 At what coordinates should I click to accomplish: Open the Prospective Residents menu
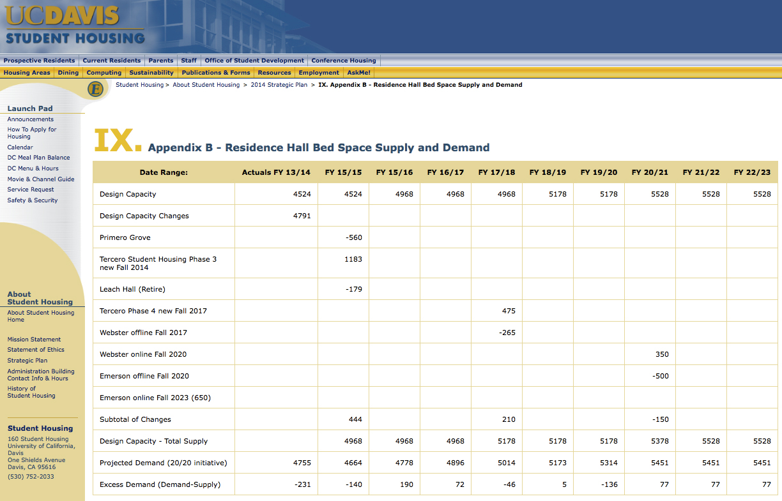[39, 61]
